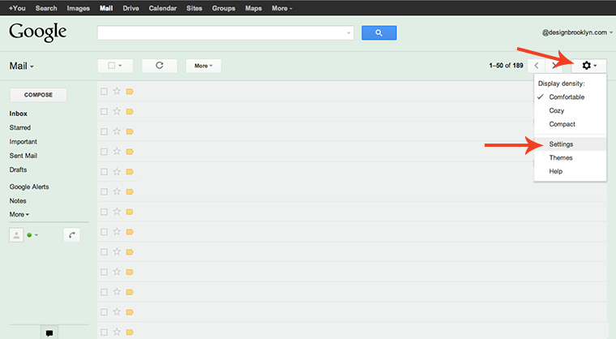The width and height of the screenshot is (616, 339).
Task: Star the twelfth email row
Action: [x=117, y=312]
